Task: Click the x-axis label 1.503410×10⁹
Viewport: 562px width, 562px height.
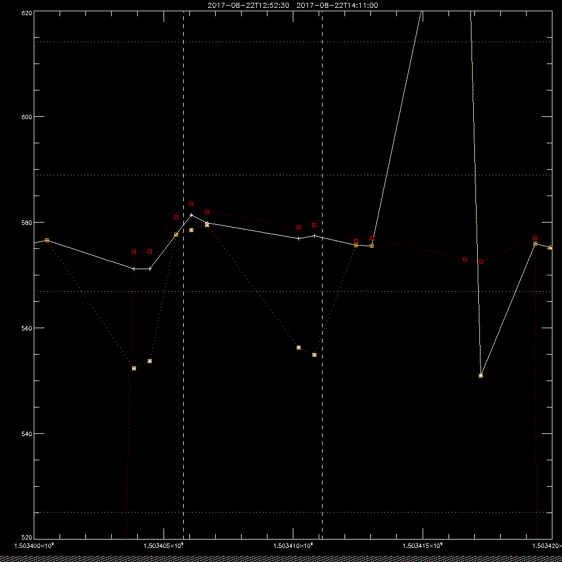Action: [293, 546]
